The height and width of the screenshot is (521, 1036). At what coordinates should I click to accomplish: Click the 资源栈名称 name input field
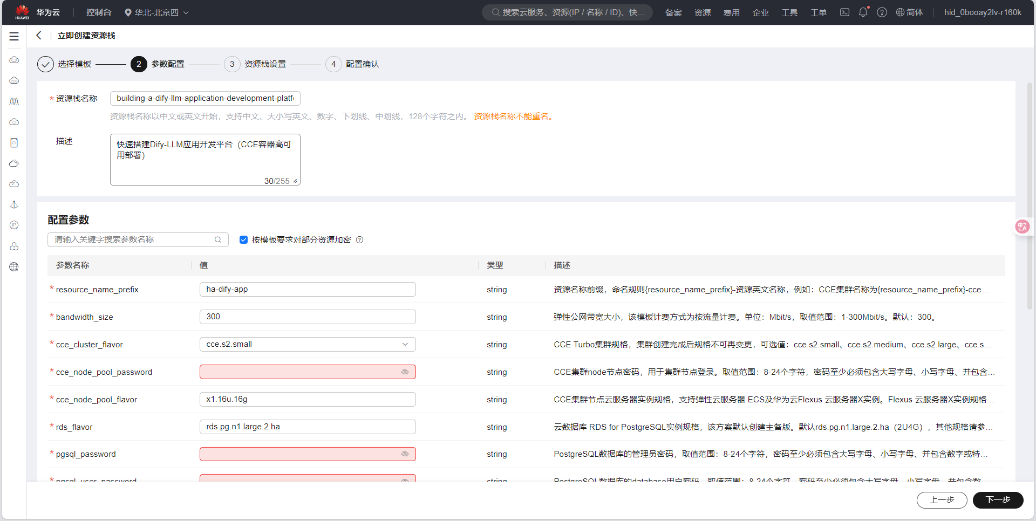coord(205,98)
